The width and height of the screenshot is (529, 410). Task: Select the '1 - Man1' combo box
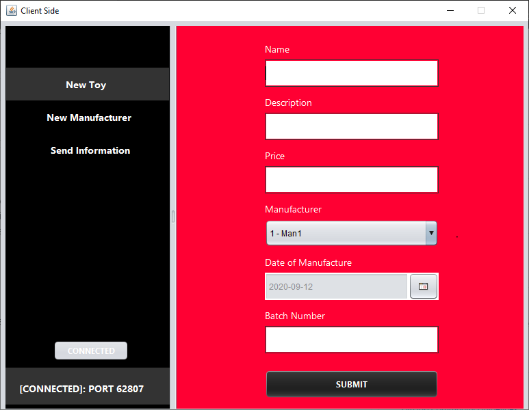click(x=352, y=233)
